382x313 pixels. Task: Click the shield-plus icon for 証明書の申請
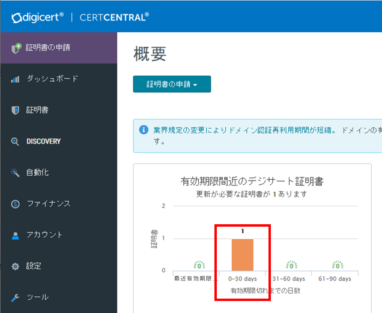[x=16, y=48]
